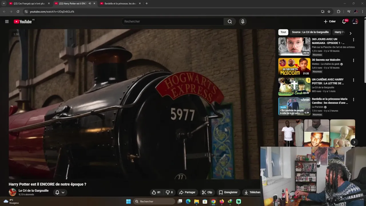
Task: Open the options menu for 365 JOURS AVEC UN MANGAKA
Action: click(x=353, y=40)
